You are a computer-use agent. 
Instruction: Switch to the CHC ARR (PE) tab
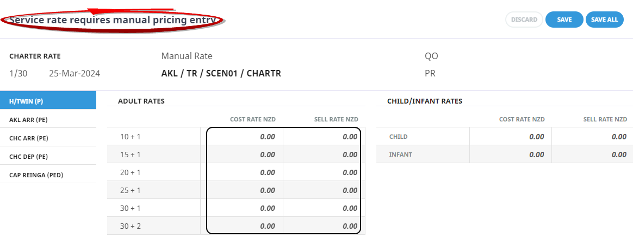click(x=48, y=138)
